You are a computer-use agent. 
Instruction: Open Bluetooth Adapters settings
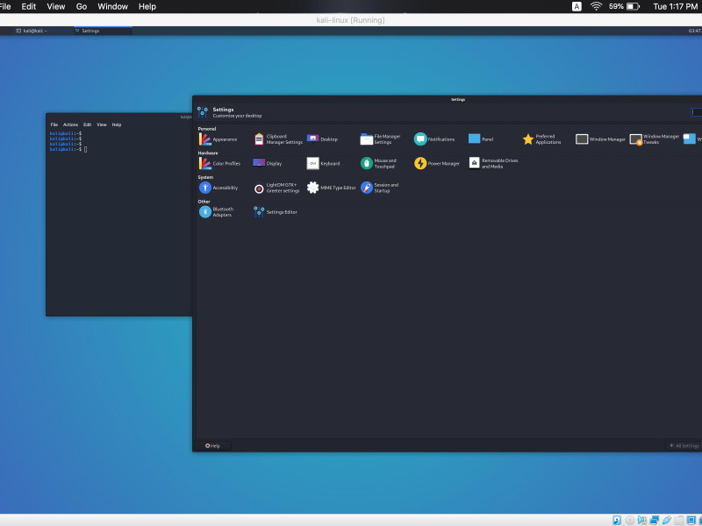point(217,212)
